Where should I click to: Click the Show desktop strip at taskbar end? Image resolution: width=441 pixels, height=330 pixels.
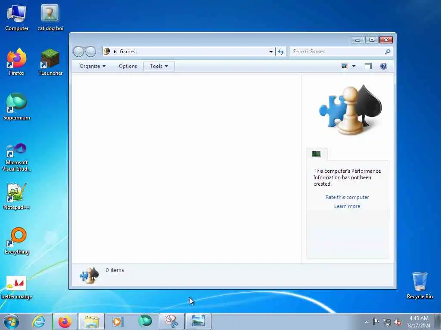pyautogui.click(x=438, y=321)
